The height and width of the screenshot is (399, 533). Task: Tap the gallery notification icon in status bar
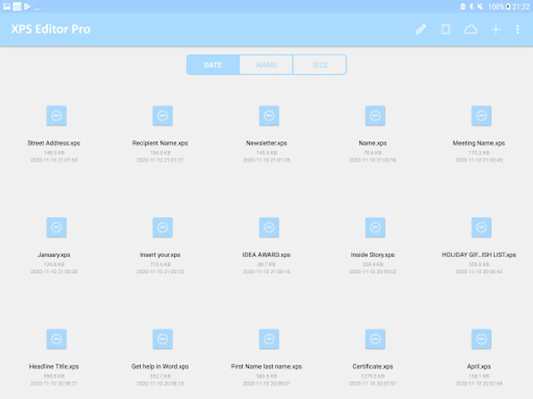coord(7,6)
